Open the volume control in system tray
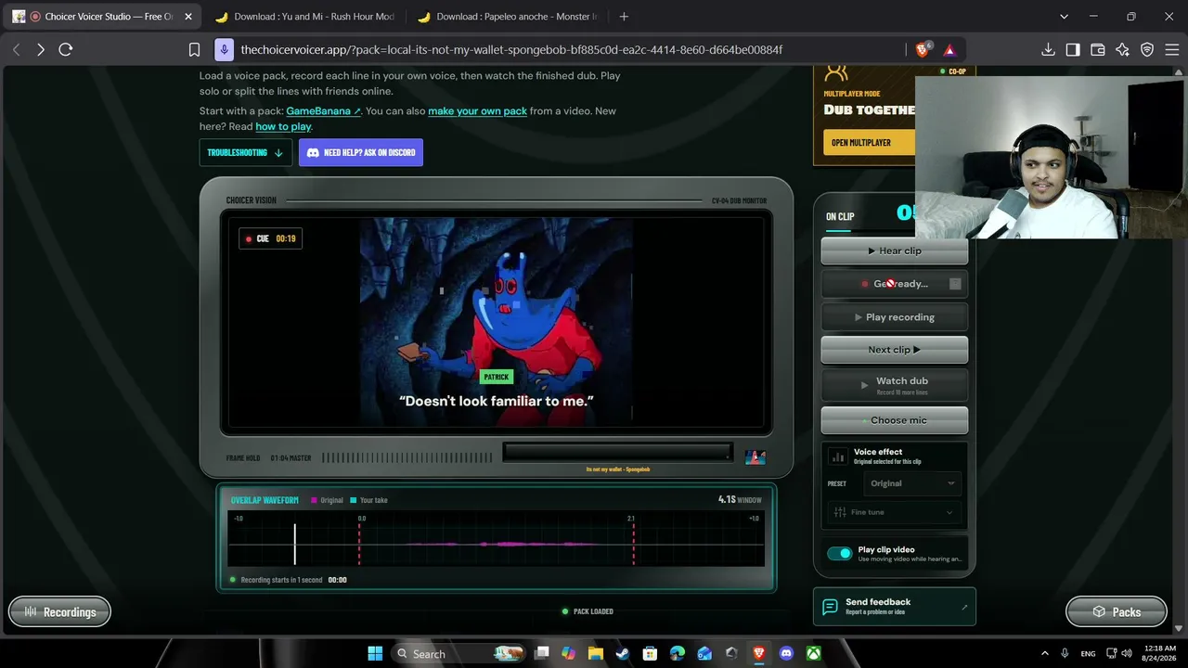This screenshot has height=668, width=1188. 1127,653
